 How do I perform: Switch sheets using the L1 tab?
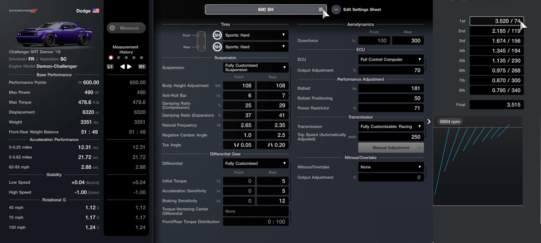tap(110, 66)
